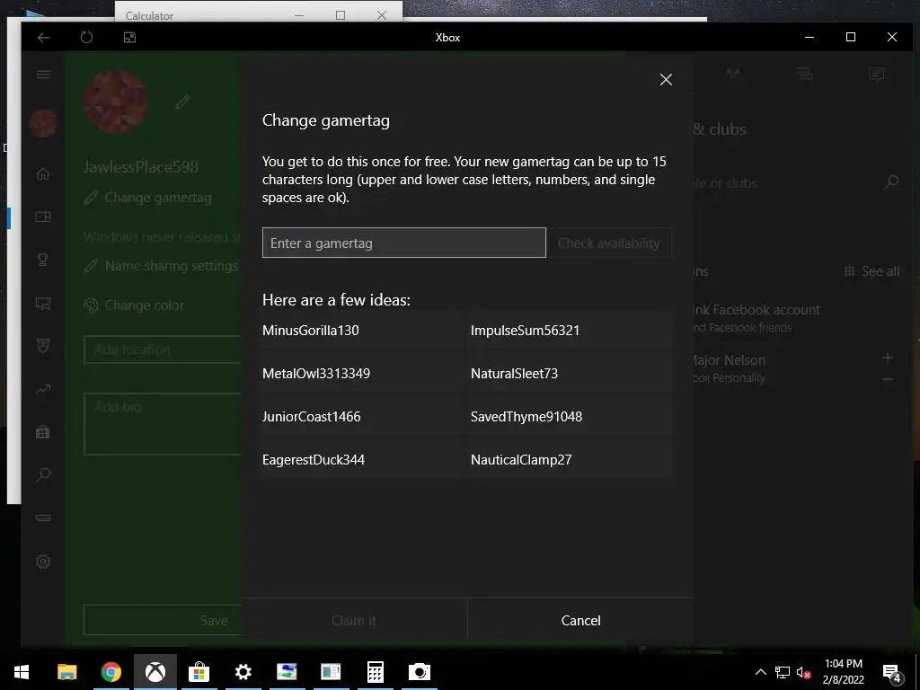
Task: Click the Add bio text box
Action: click(163, 424)
